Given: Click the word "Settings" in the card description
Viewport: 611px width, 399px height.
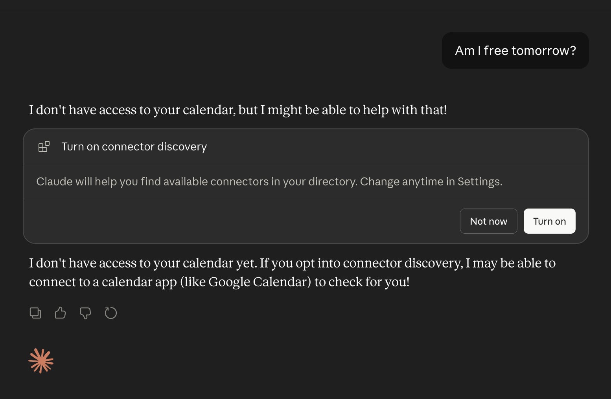Looking at the screenshot, I should point(478,181).
